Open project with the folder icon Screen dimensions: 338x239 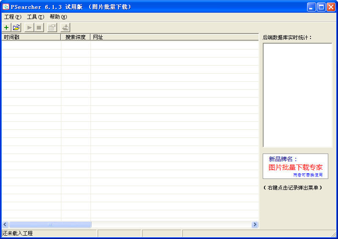pyautogui.click(x=16, y=27)
